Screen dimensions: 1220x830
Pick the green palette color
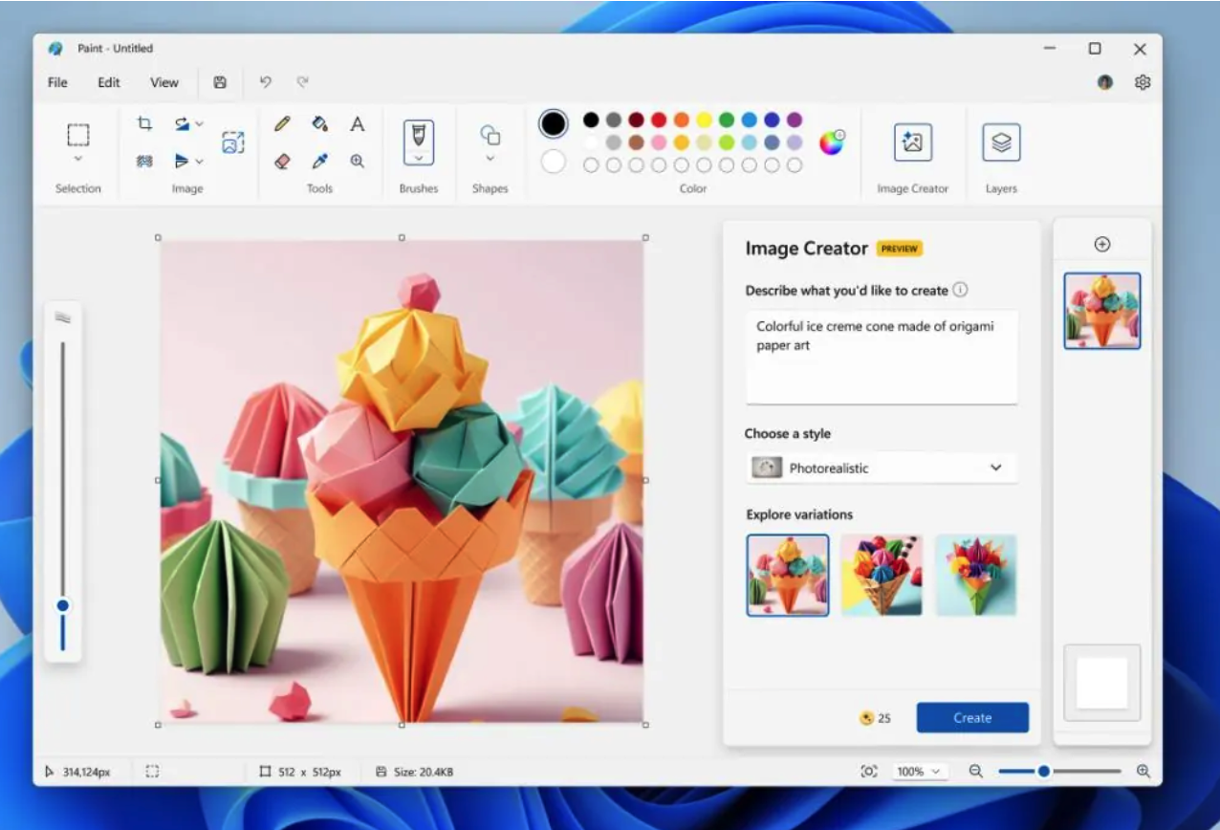(727, 120)
